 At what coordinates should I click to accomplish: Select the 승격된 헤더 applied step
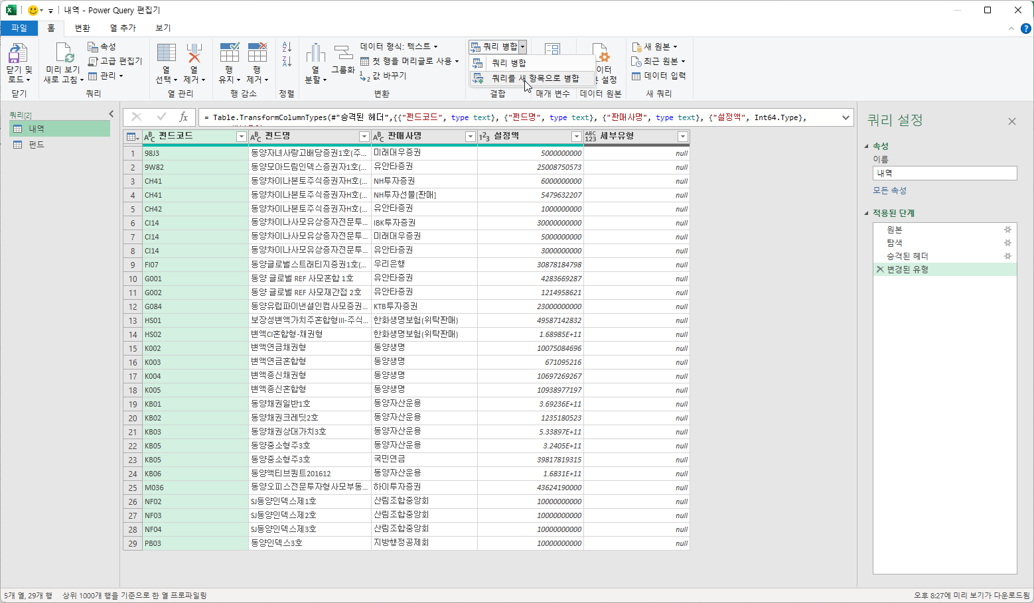[x=944, y=256]
